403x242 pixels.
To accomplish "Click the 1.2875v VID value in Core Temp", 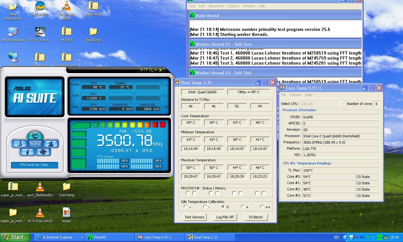I will [x=341, y=155].
